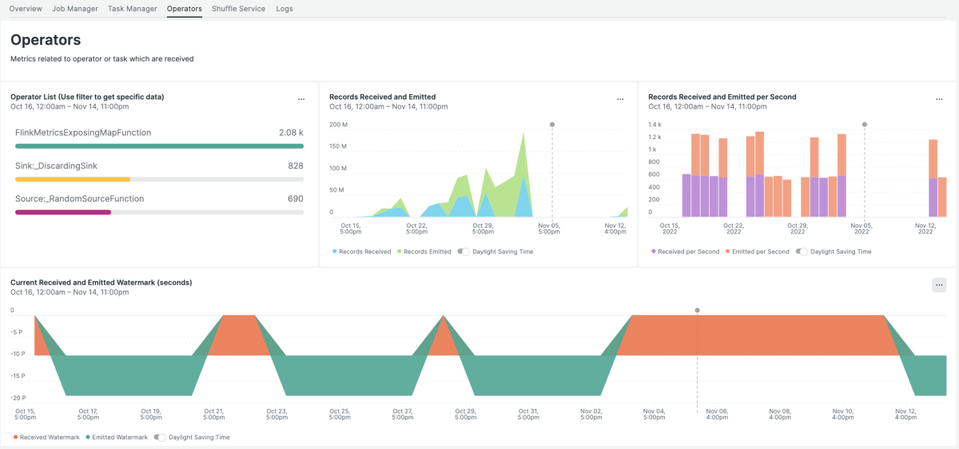Open the Logs tab
This screenshot has width=959, height=449.
click(x=285, y=9)
